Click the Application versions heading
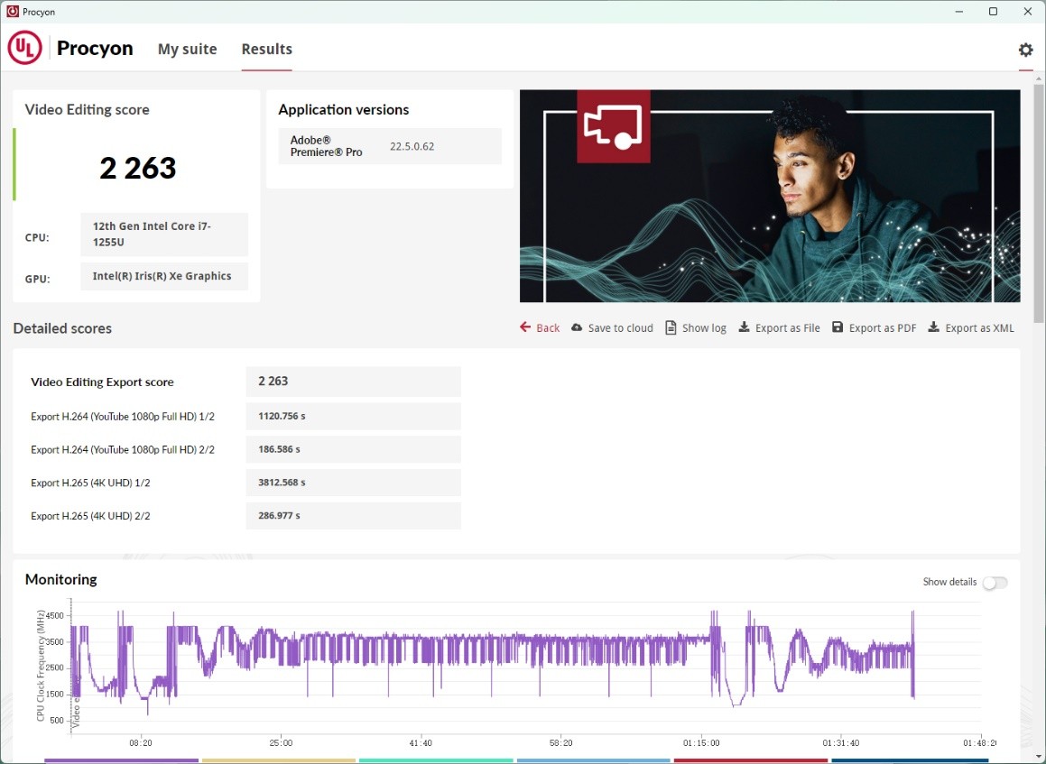The height and width of the screenshot is (764, 1046). (x=344, y=109)
